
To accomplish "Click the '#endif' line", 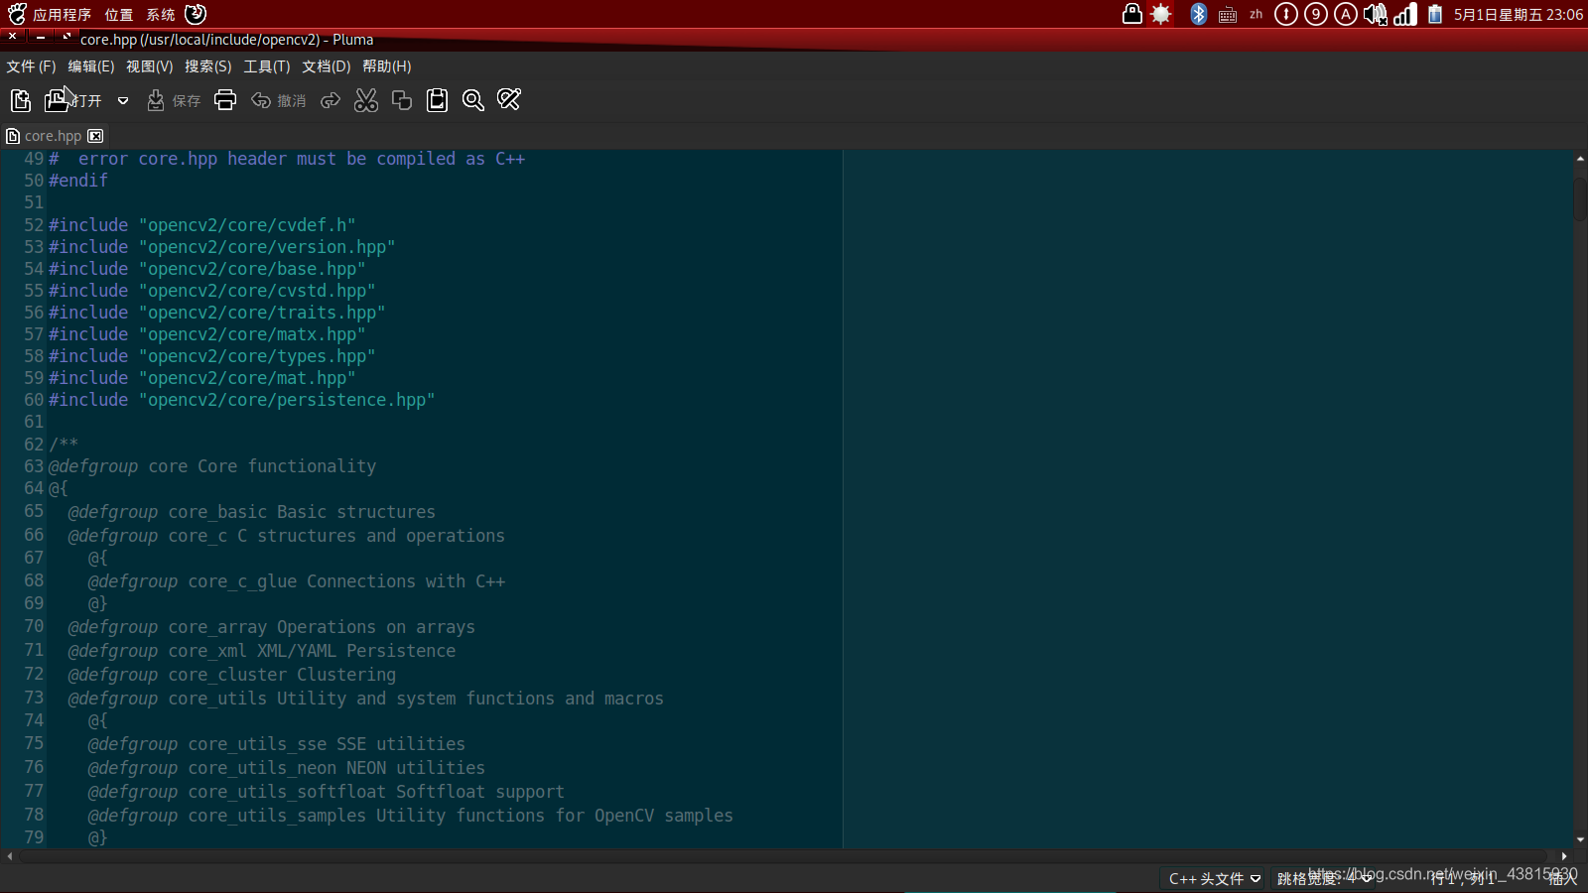I will pyautogui.click(x=78, y=181).
